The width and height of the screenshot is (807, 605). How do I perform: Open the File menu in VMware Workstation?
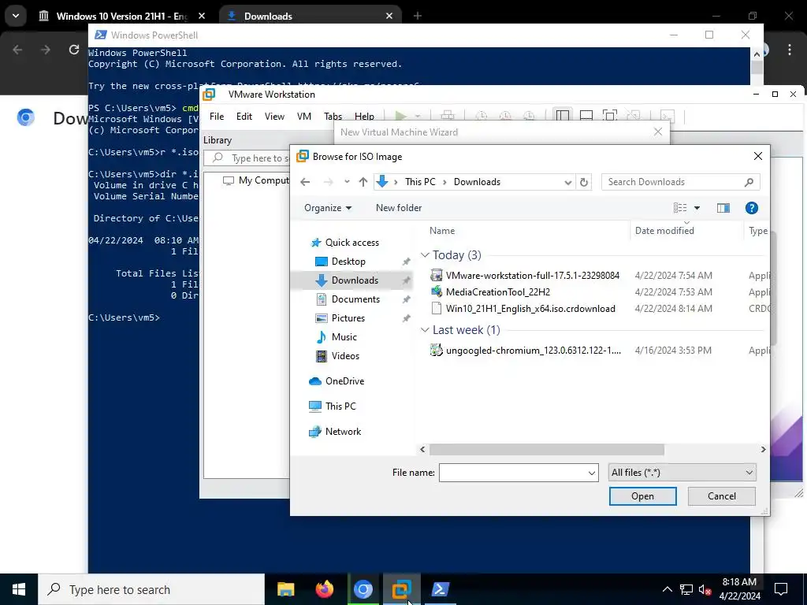[x=217, y=117]
